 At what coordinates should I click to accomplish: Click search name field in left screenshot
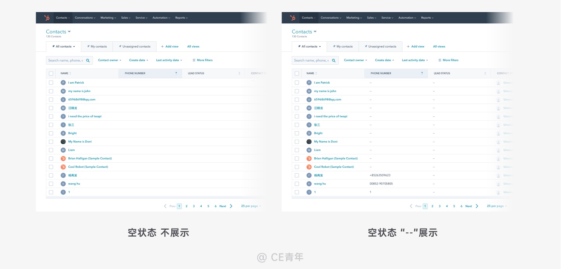point(69,60)
